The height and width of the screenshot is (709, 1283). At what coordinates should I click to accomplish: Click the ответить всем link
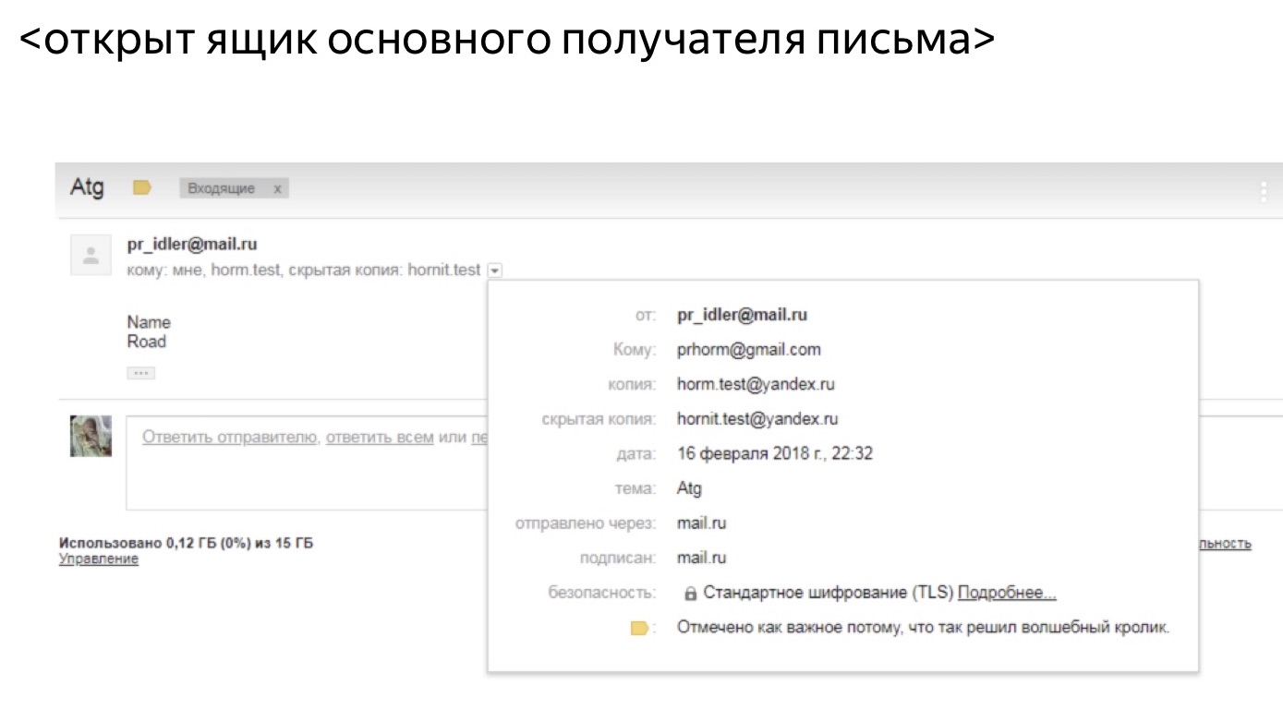click(380, 437)
